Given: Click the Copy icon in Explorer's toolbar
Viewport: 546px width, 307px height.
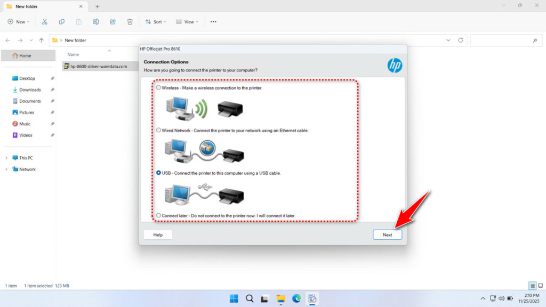Looking at the screenshot, I should tap(62, 21).
